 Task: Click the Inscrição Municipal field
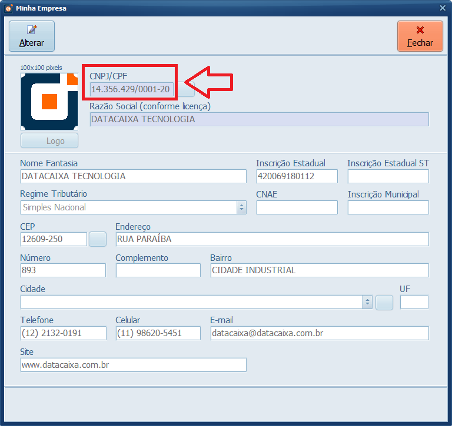click(x=388, y=207)
